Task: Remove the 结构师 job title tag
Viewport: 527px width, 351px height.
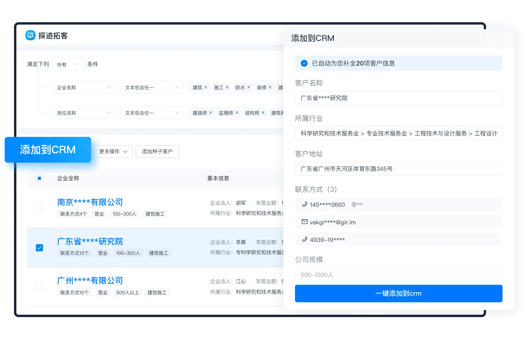Action: tap(263, 113)
